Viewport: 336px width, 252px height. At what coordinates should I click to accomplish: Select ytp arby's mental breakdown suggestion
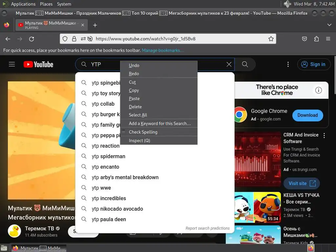[x=155, y=177]
